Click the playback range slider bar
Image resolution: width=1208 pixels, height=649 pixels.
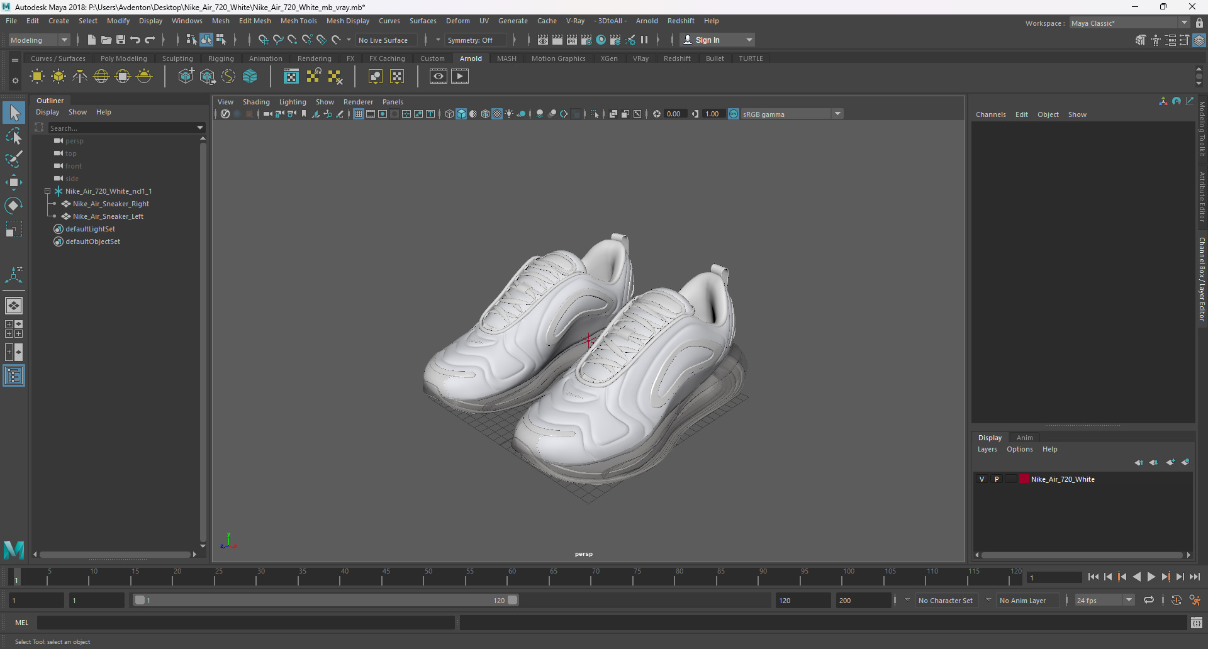[326, 600]
